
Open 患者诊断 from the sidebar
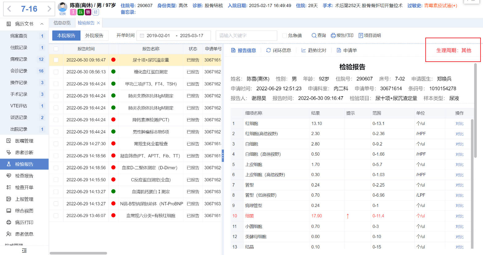[x=24, y=153]
